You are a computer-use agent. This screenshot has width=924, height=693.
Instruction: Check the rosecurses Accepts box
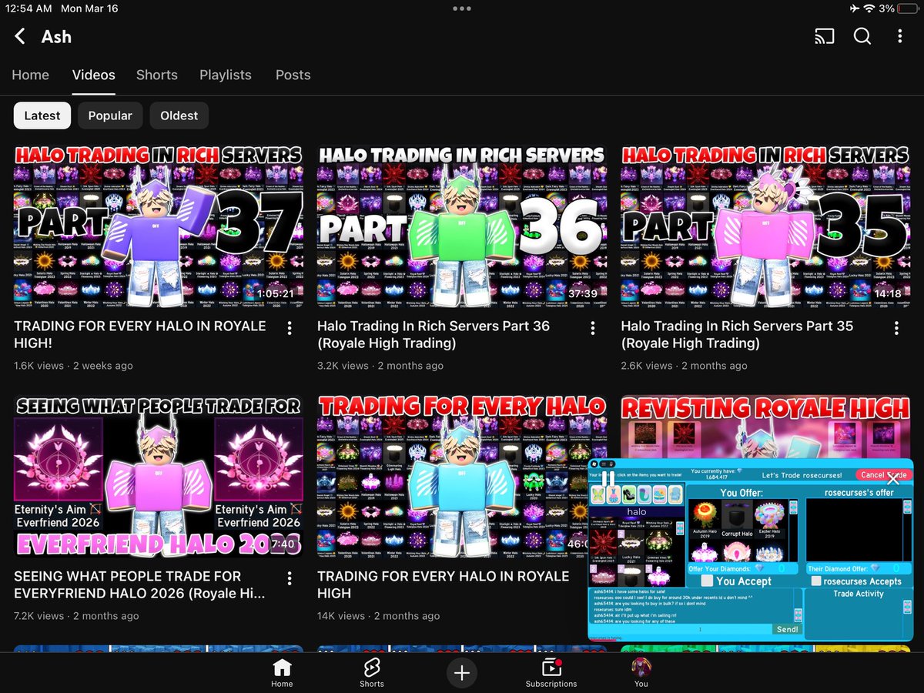click(816, 581)
